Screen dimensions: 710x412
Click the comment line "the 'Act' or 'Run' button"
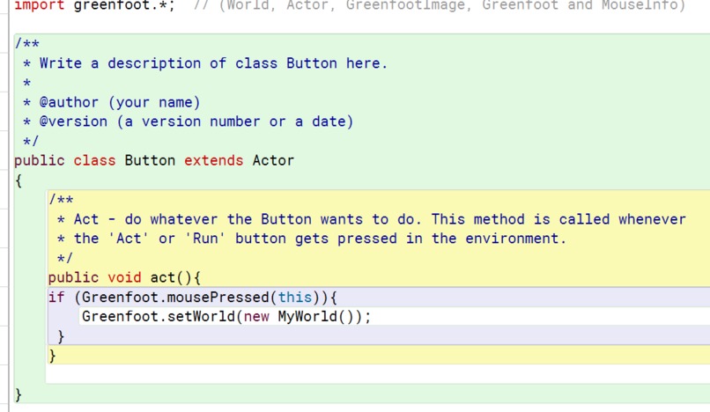[x=320, y=239]
